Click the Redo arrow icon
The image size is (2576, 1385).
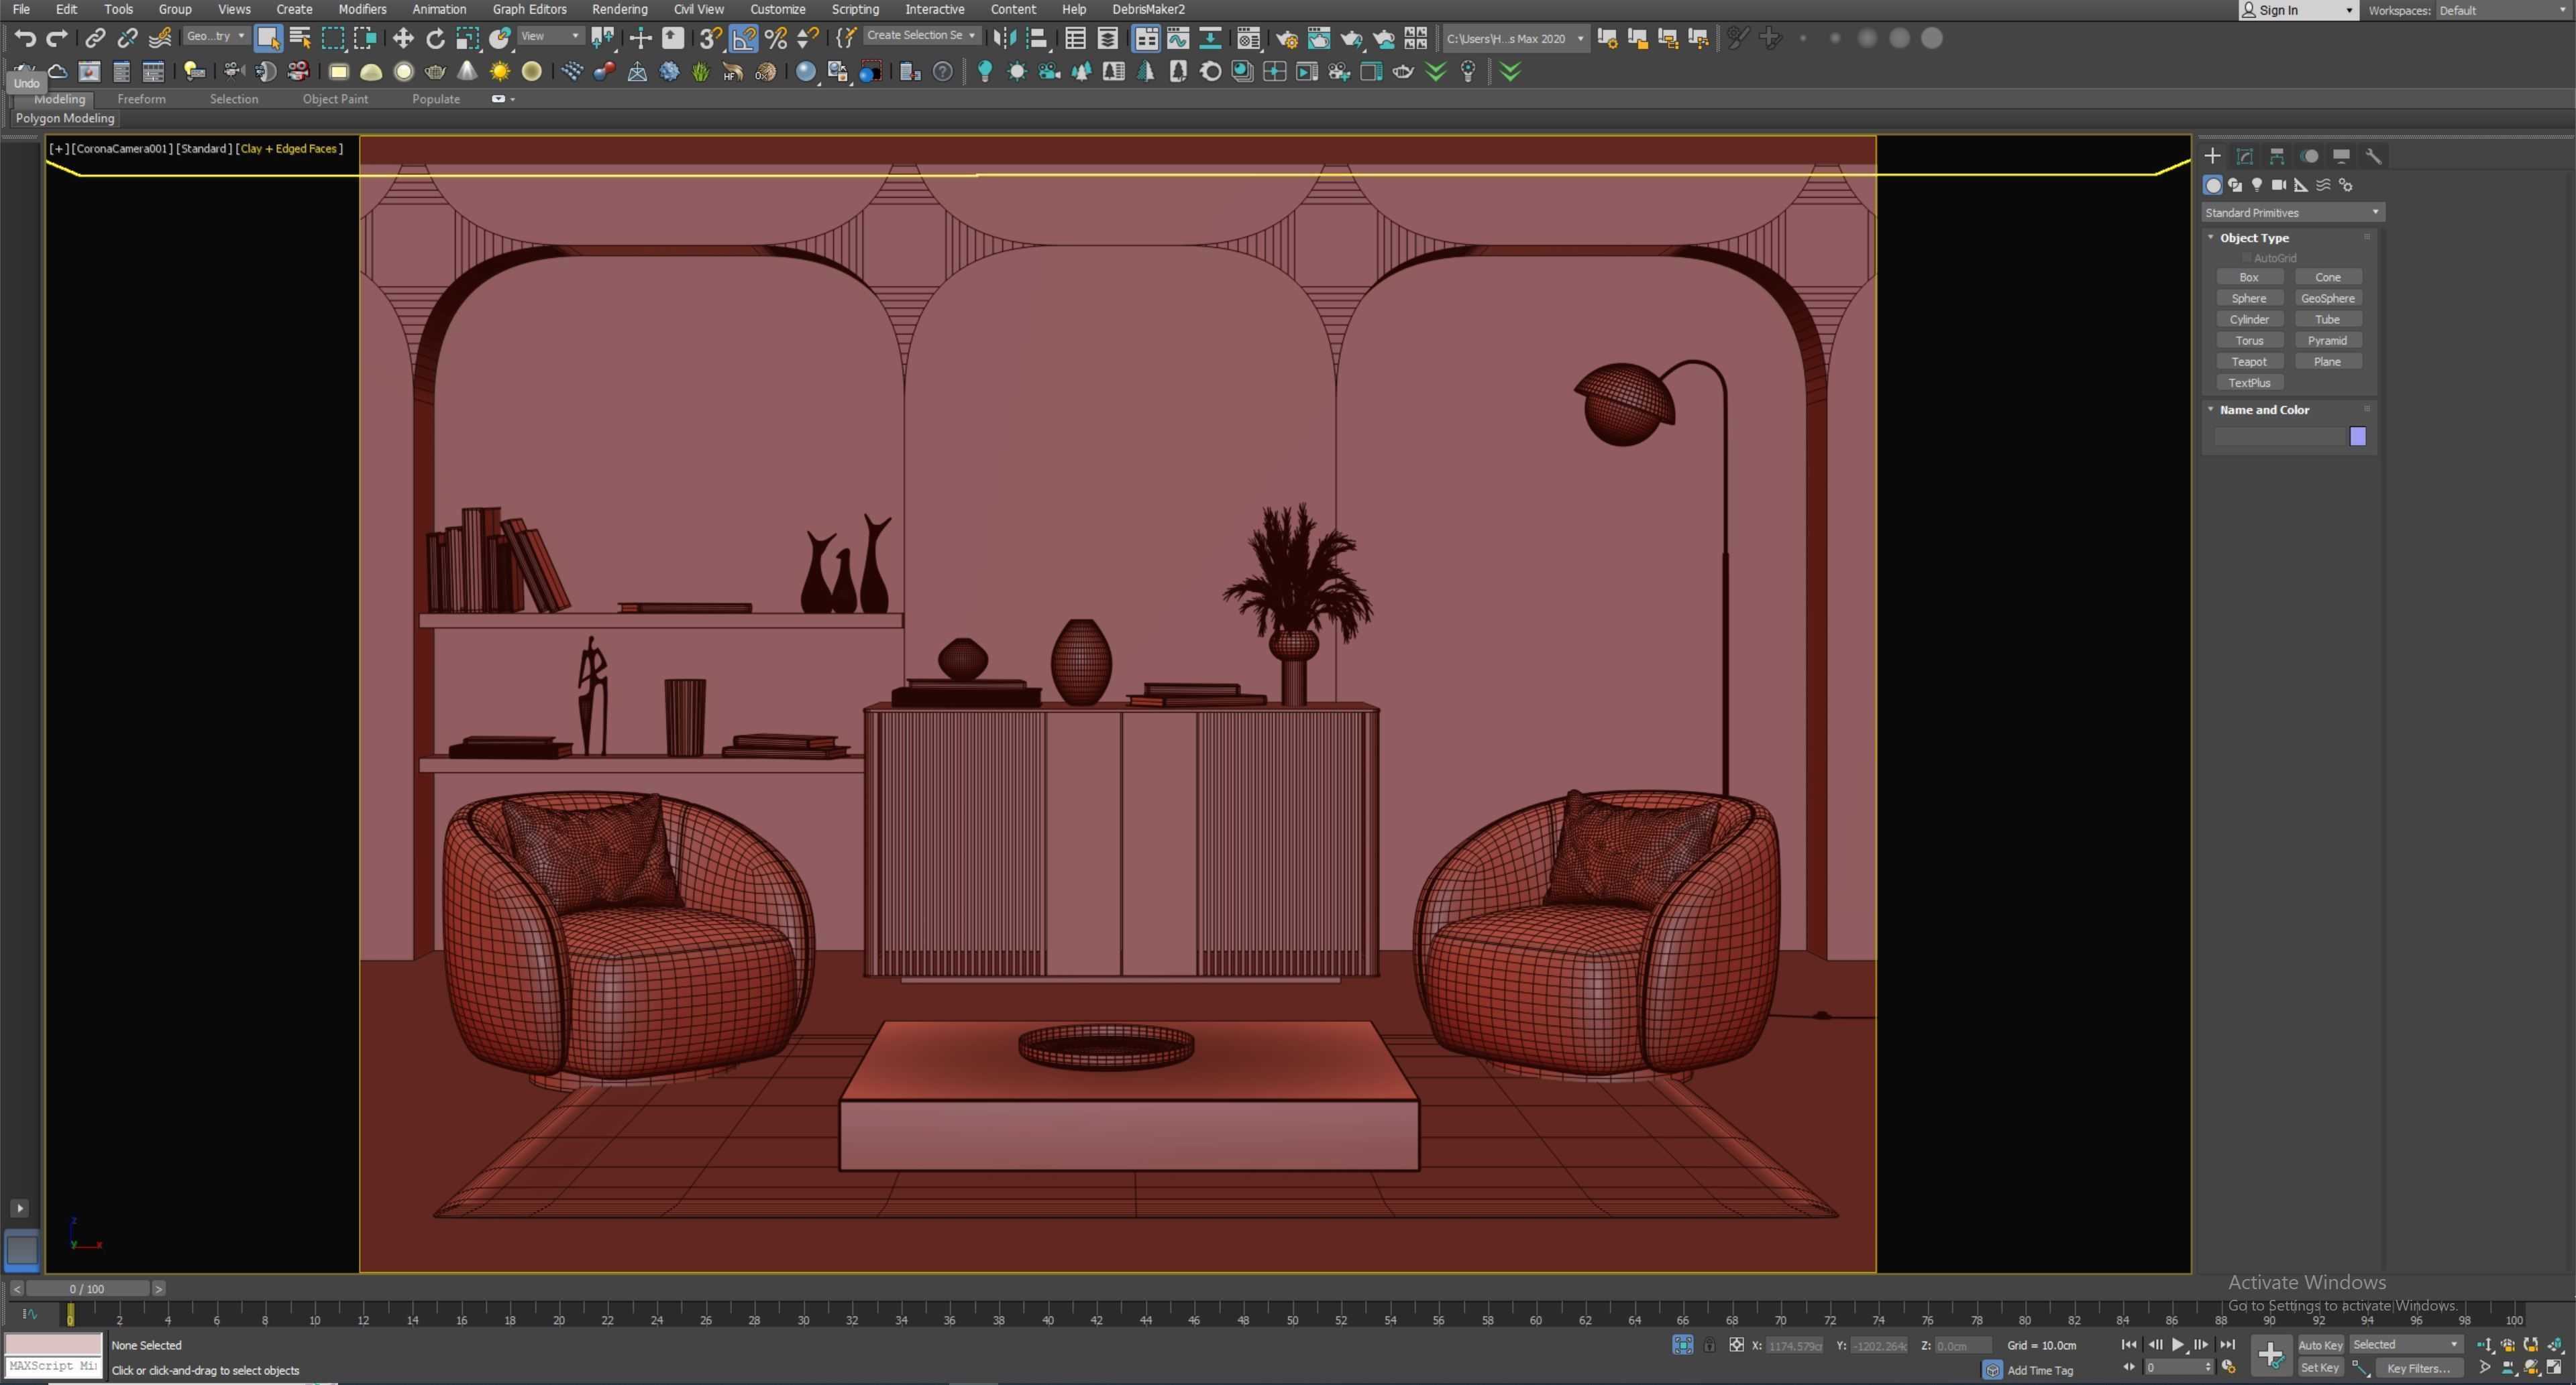(57, 38)
